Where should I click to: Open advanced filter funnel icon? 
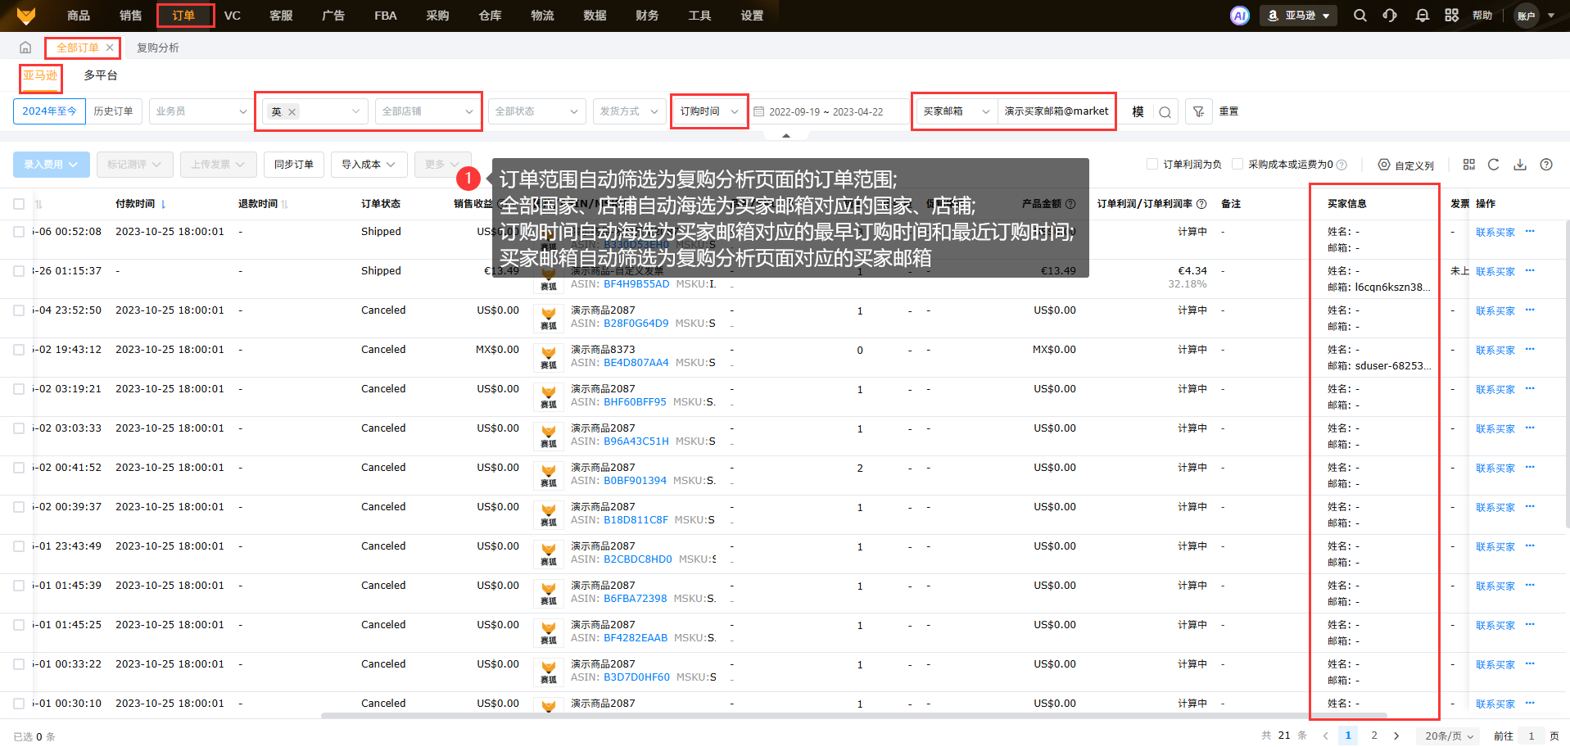(1198, 111)
